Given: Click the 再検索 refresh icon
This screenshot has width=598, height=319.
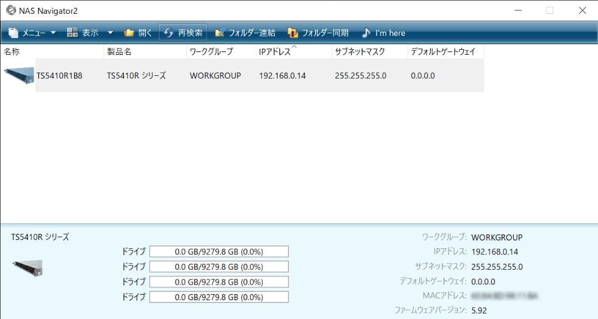Looking at the screenshot, I should (x=168, y=33).
